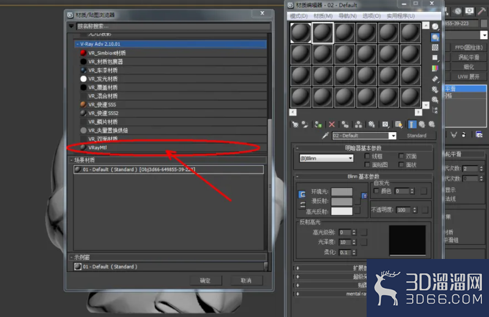Click 涡轮平滑 modifier button in right panel
The width and height of the screenshot is (489, 317).
click(468, 57)
